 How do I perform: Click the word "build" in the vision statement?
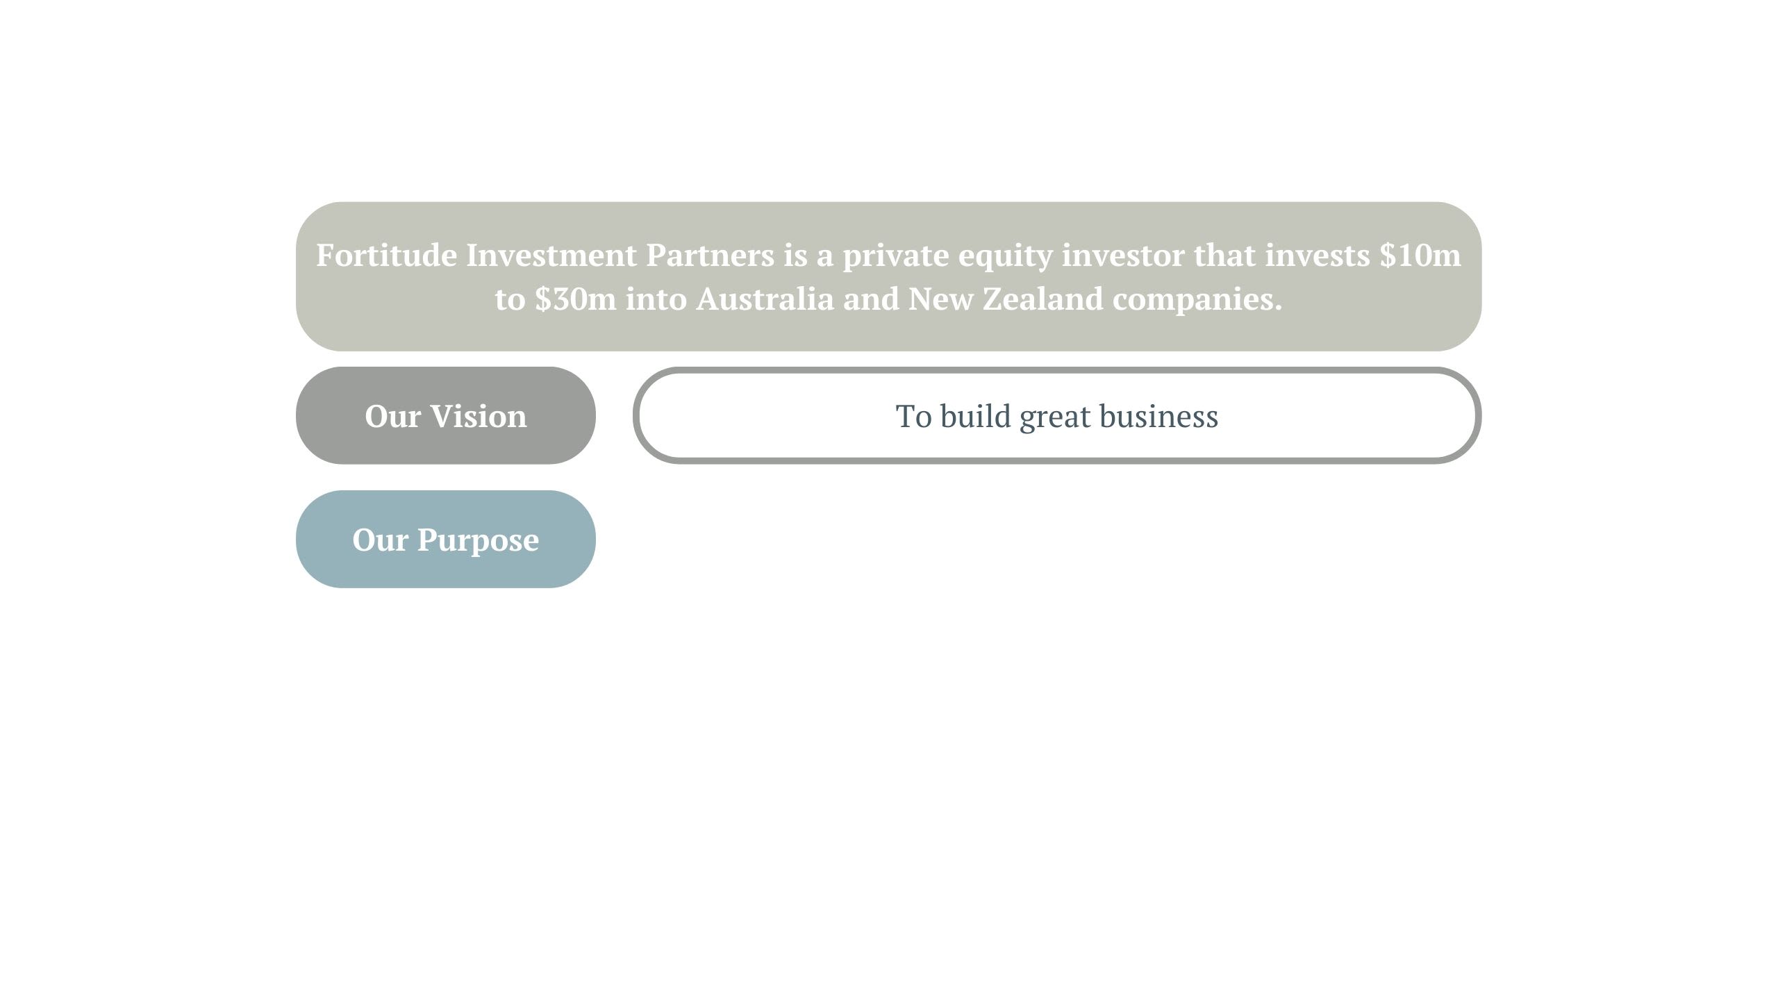(975, 416)
